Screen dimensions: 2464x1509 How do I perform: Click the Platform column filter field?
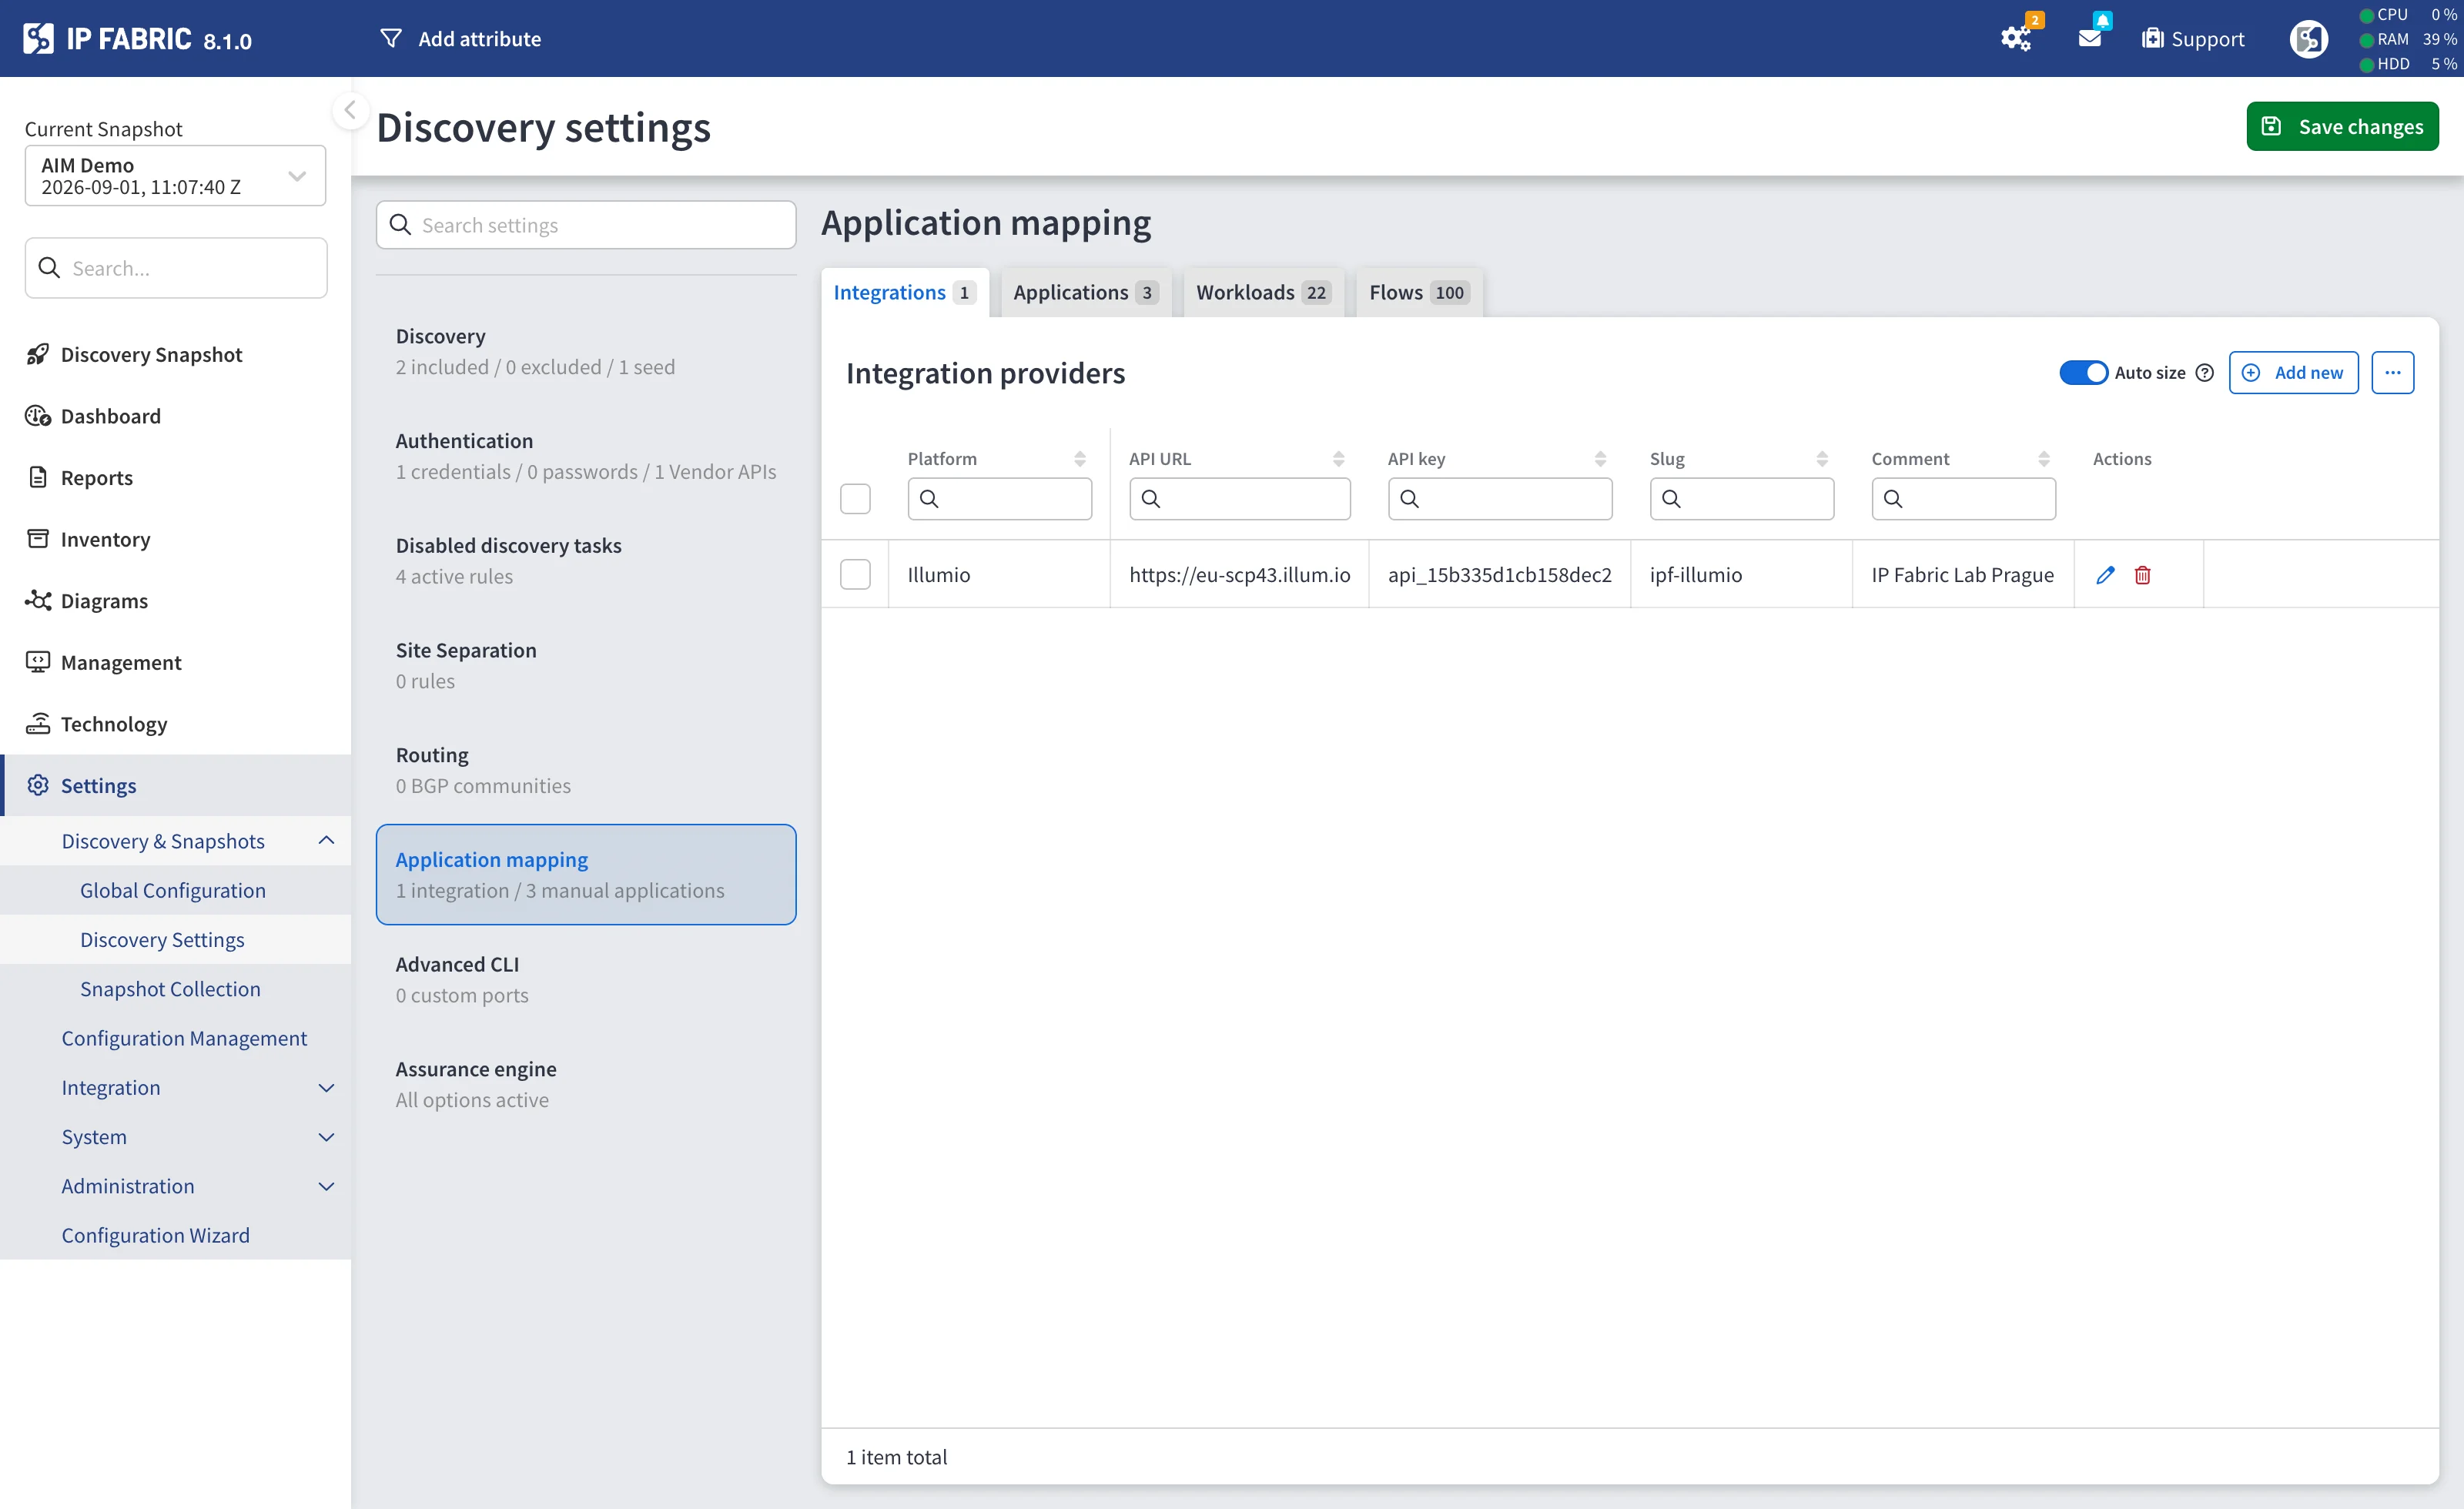coord(999,498)
